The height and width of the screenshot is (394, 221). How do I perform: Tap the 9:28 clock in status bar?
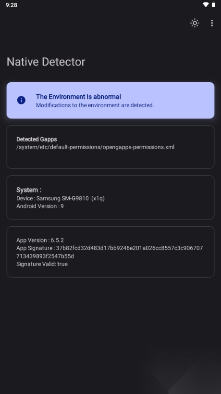pyautogui.click(x=12, y=5)
